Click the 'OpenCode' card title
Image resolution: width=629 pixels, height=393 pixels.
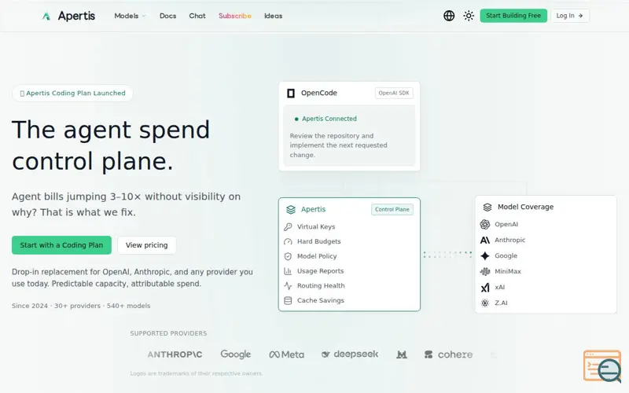(x=319, y=93)
